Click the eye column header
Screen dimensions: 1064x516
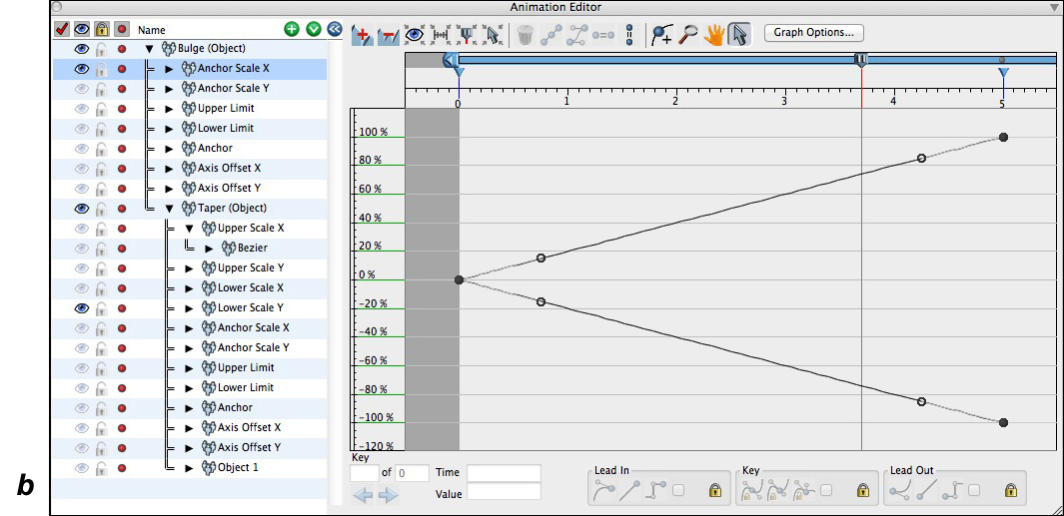tap(82, 29)
